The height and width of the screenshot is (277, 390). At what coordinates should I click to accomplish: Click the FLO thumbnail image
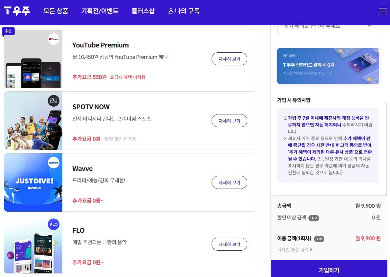click(33, 244)
